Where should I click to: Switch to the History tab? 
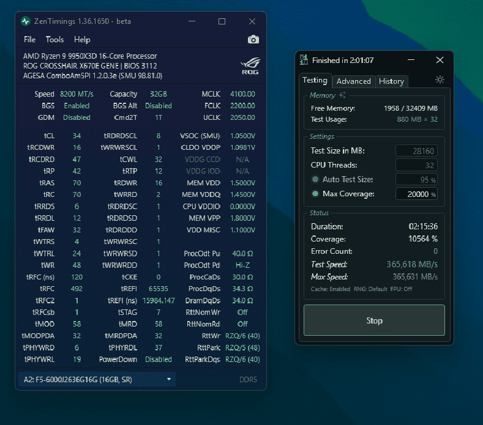[x=391, y=81]
